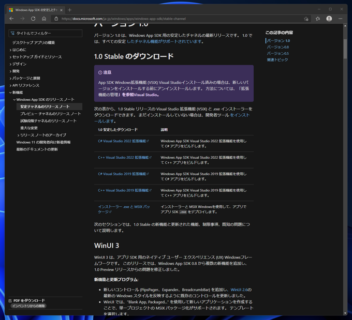
Task: Click the filter icon in search box
Action: coord(12,33)
